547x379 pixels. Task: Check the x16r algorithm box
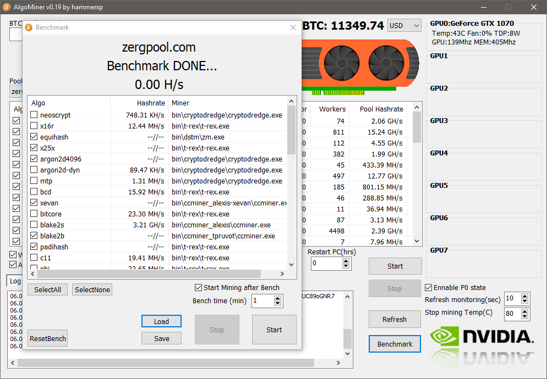coord(34,126)
